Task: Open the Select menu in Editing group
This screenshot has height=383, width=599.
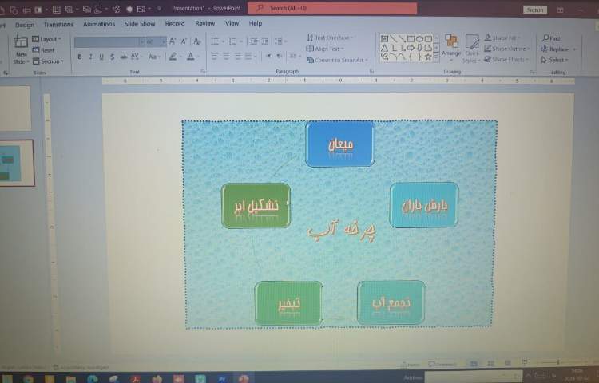Action: click(555, 60)
